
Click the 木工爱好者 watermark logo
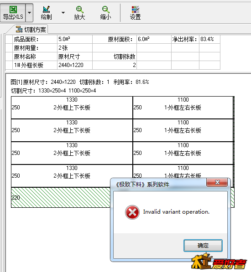(219, 262)
